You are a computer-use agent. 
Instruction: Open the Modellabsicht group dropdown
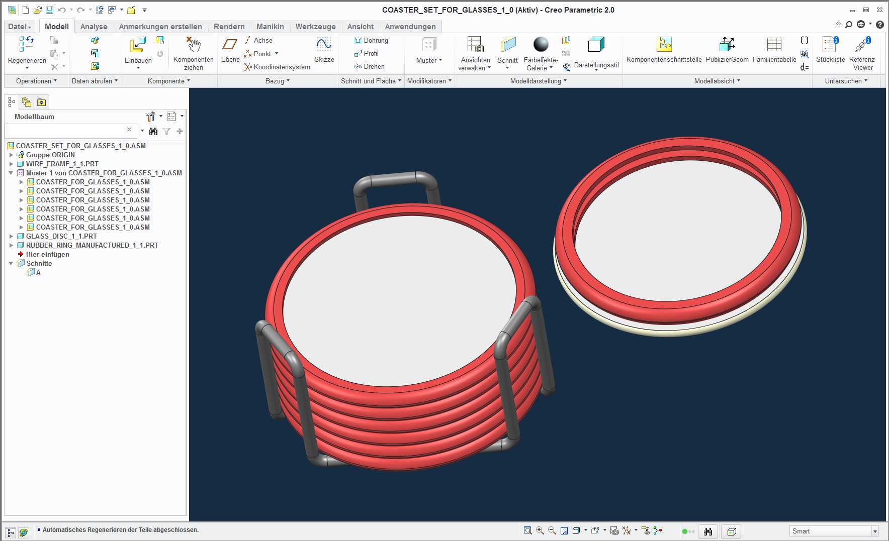point(717,81)
